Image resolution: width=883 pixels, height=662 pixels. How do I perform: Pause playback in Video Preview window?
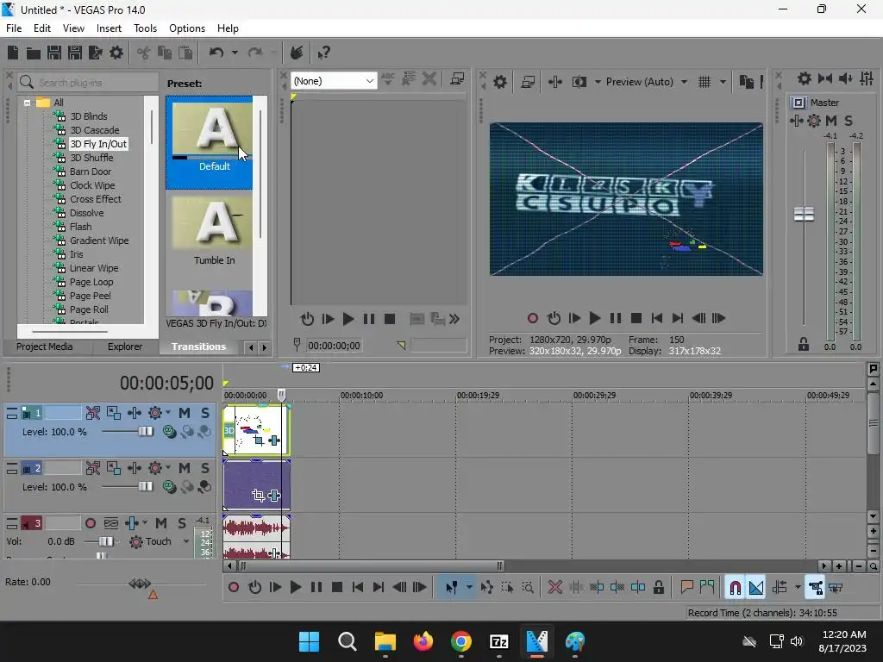point(616,319)
